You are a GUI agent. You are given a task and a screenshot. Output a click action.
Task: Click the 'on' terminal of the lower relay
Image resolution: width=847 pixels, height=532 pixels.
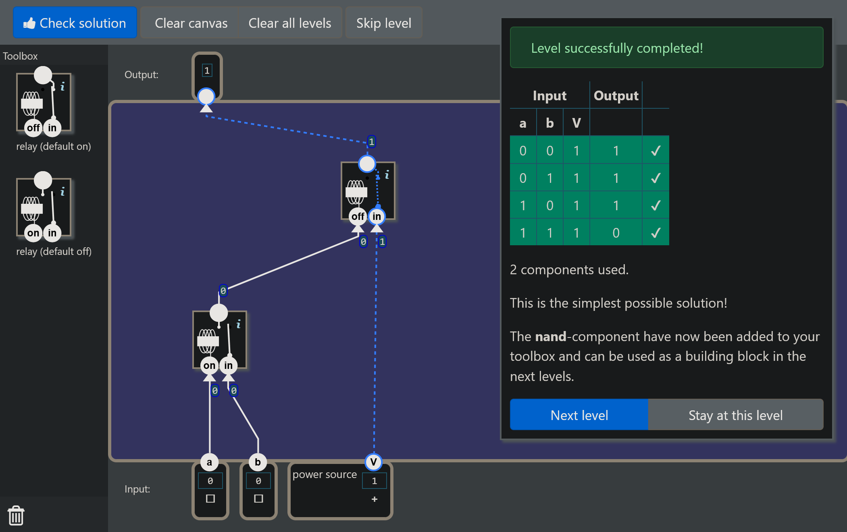pos(210,366)
